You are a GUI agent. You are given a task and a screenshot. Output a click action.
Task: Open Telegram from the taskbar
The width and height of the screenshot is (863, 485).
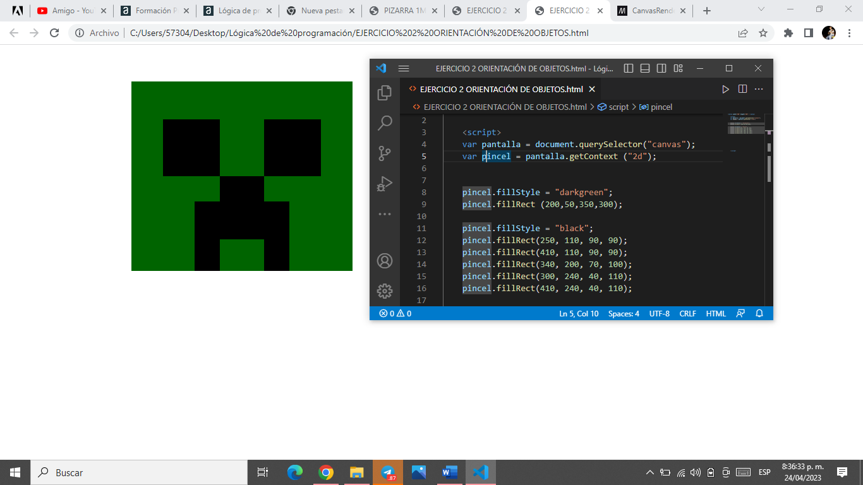pyautogui.click(x=388, y=472)
